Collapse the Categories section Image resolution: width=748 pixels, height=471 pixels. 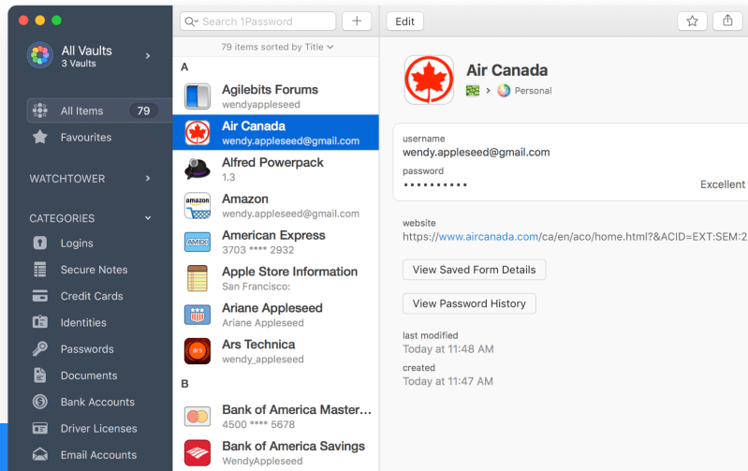[148, 218]
